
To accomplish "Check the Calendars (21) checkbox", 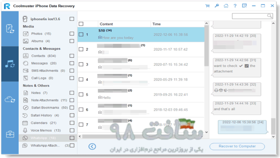I will point(72,123).
